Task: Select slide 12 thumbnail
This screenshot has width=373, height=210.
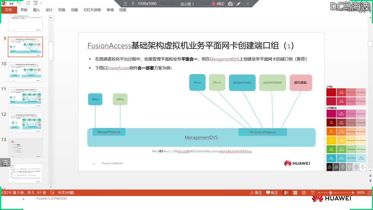Action: [25, 123]
